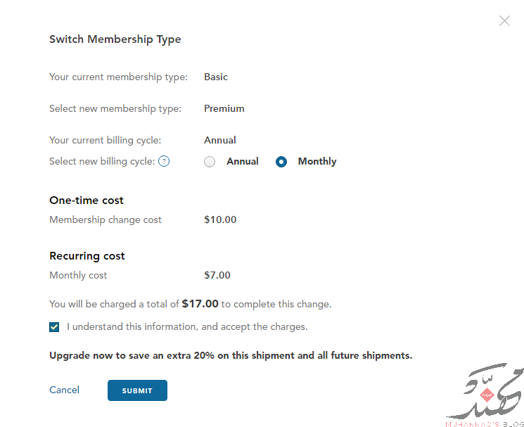The image size is (524, 427).
Task: Click the $10.00 membership change cost
Action: point(220,219)
